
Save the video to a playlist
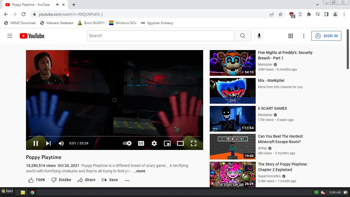110,180
